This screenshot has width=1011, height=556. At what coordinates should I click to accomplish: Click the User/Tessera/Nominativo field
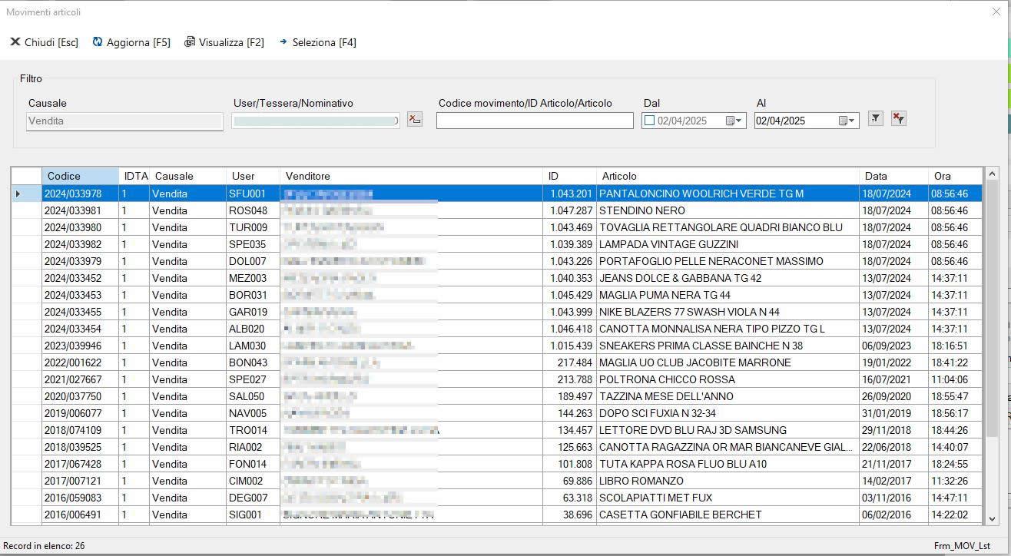coord(315,121)
